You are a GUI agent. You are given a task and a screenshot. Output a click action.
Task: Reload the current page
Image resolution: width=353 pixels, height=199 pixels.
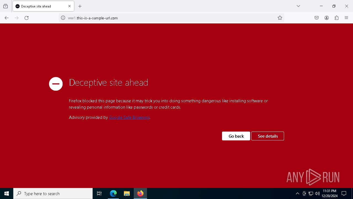(x=26, y=18)
